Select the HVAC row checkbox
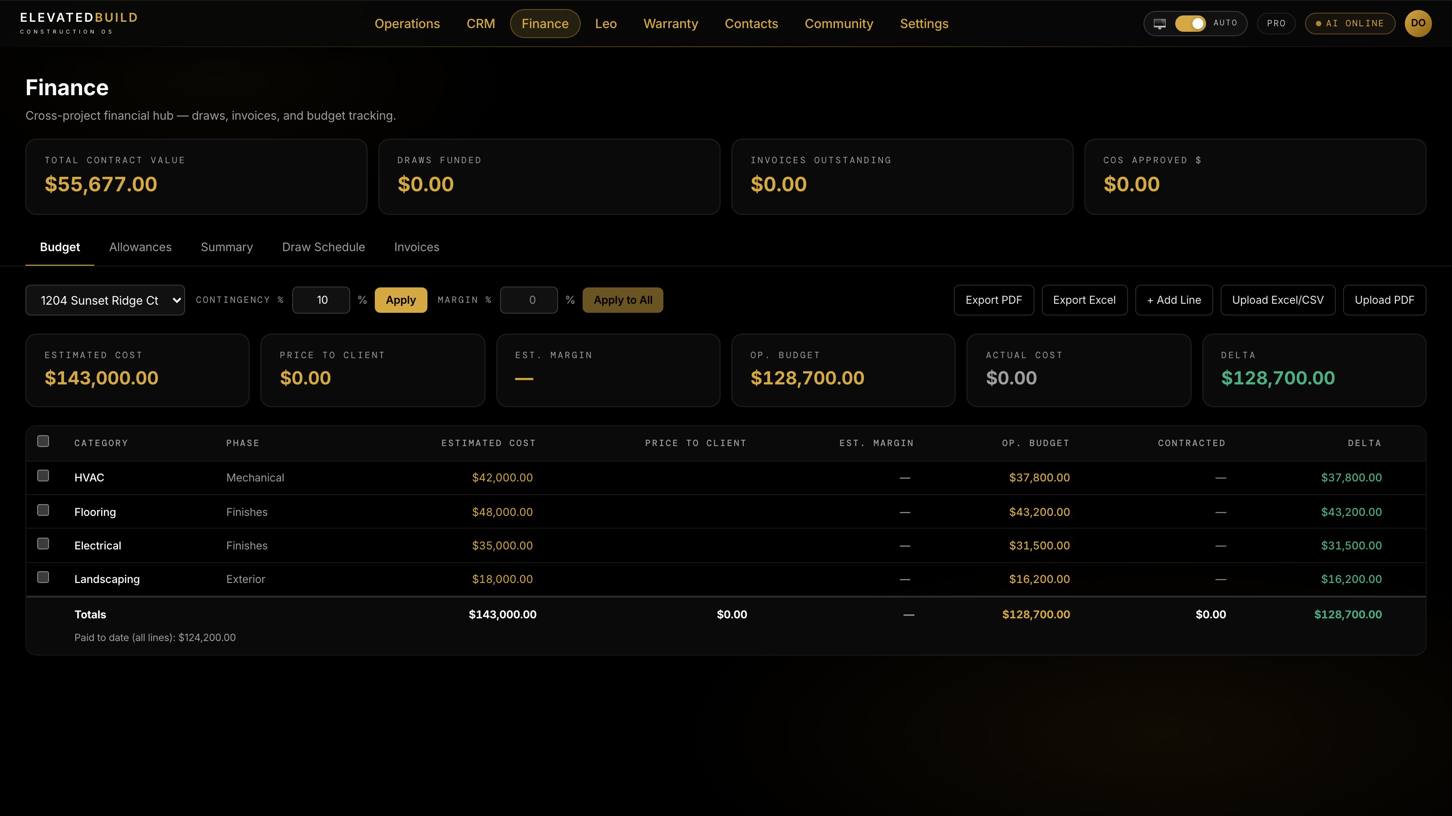This screenshot has height=816, width=1452. click(43, 476)
